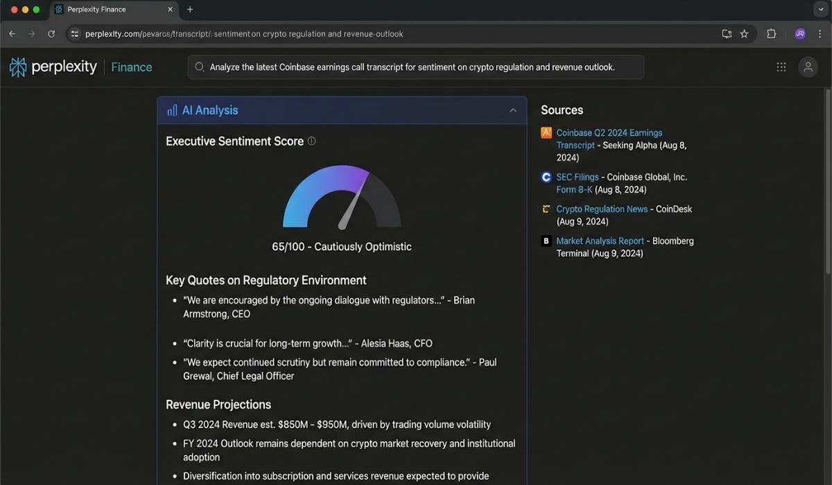Click the reload page icon
This screenshot has height=485, width=832.
coord(51,33)
